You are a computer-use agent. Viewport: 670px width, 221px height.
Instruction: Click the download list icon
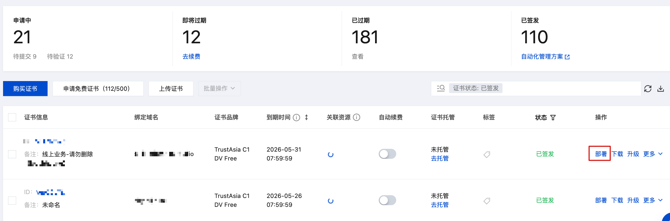pyautogui.click(x=661, y=89)
